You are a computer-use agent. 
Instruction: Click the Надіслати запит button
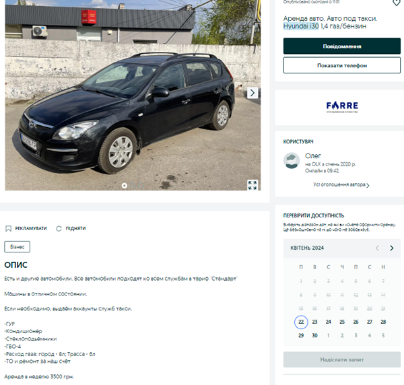[342, 359]
